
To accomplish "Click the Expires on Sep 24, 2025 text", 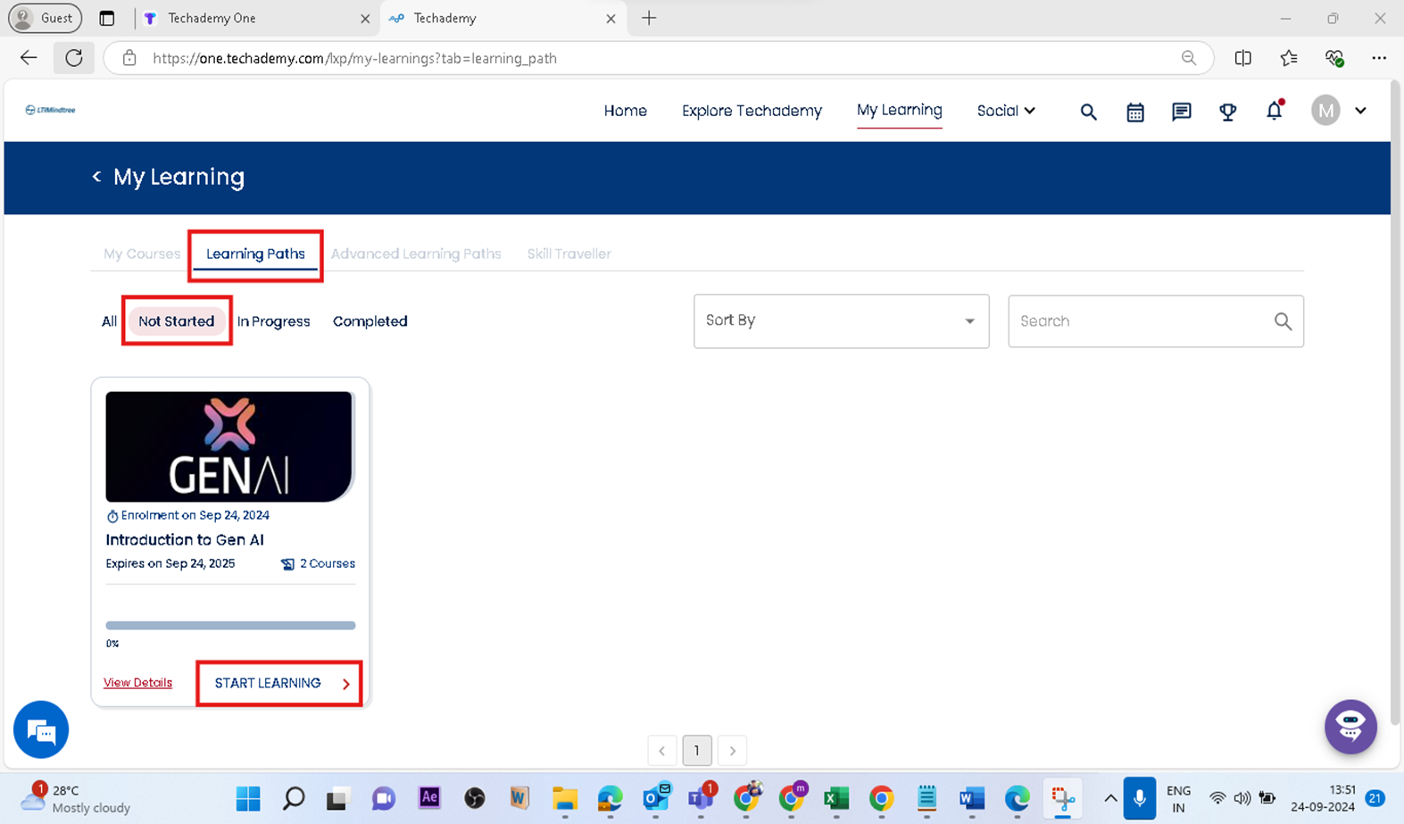I will (x=170, y=564).
